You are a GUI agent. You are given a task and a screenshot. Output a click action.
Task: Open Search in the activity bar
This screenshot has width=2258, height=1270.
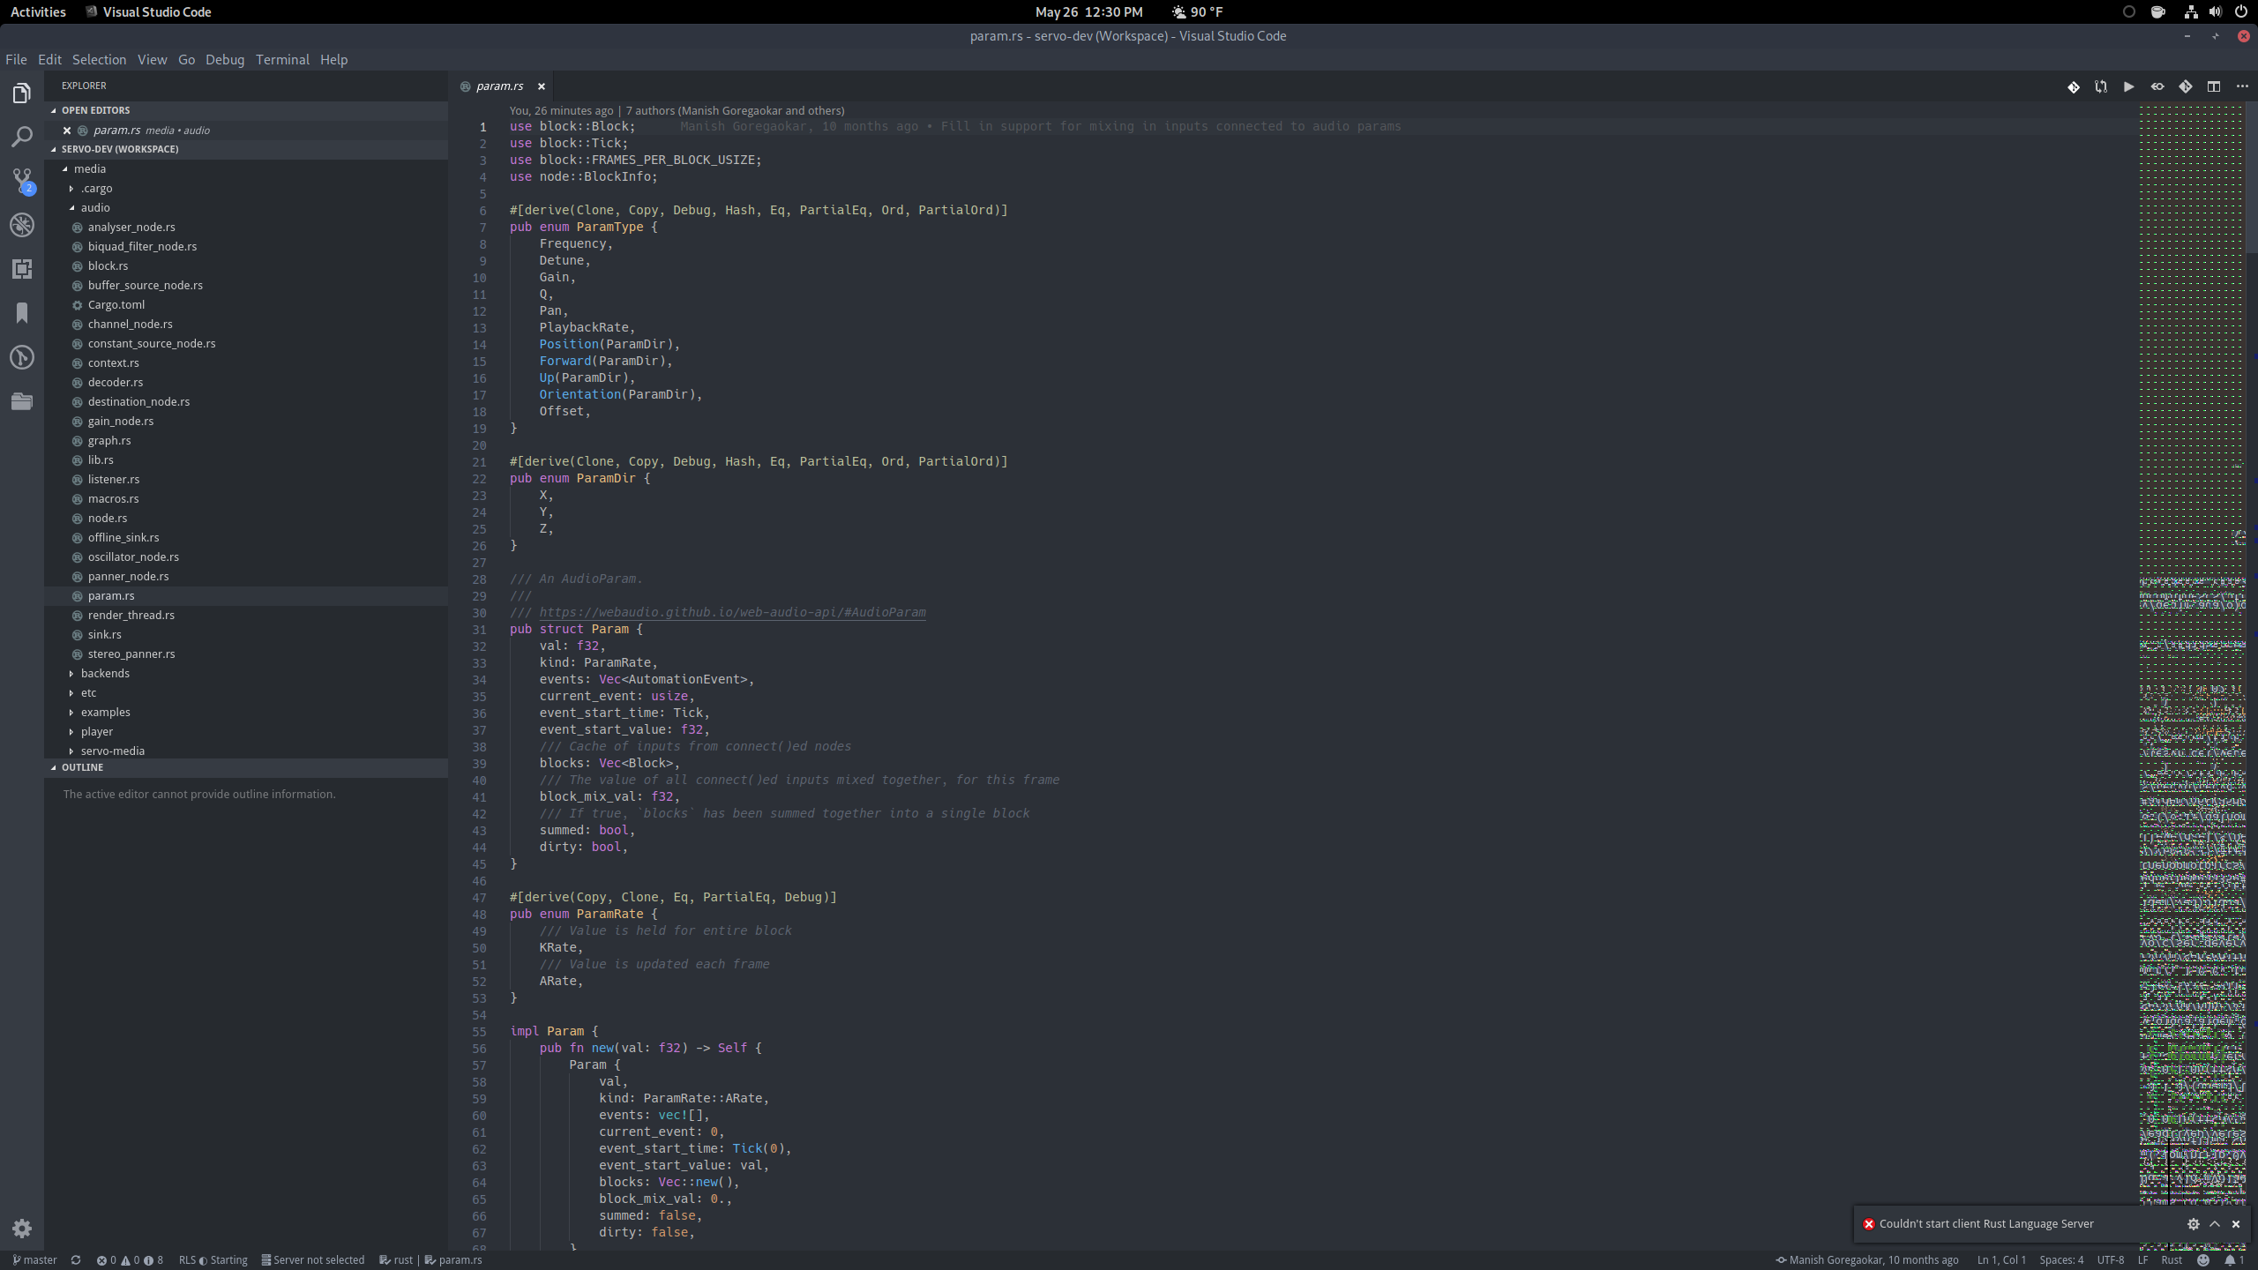[x=21, y=137]
